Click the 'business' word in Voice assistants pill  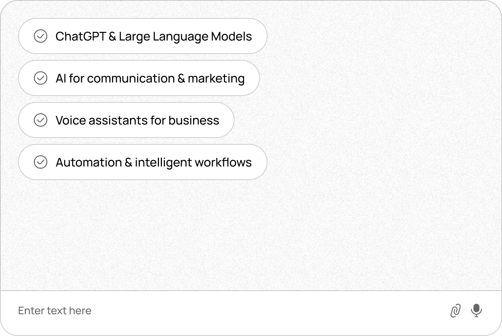(194, 120)
